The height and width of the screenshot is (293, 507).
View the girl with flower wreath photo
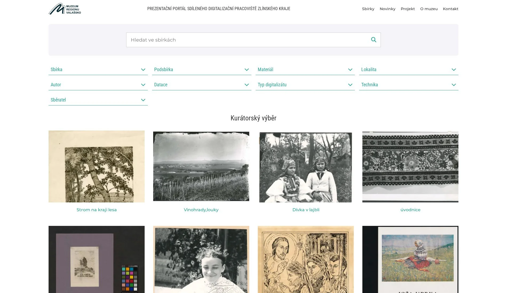pos(201,259)
